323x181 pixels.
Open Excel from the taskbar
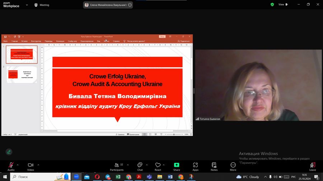[x=118, y=177]
